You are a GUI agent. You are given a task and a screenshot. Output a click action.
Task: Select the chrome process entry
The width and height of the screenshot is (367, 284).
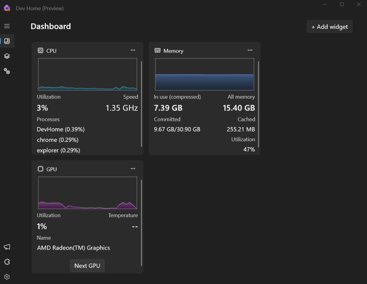(57, 140)
